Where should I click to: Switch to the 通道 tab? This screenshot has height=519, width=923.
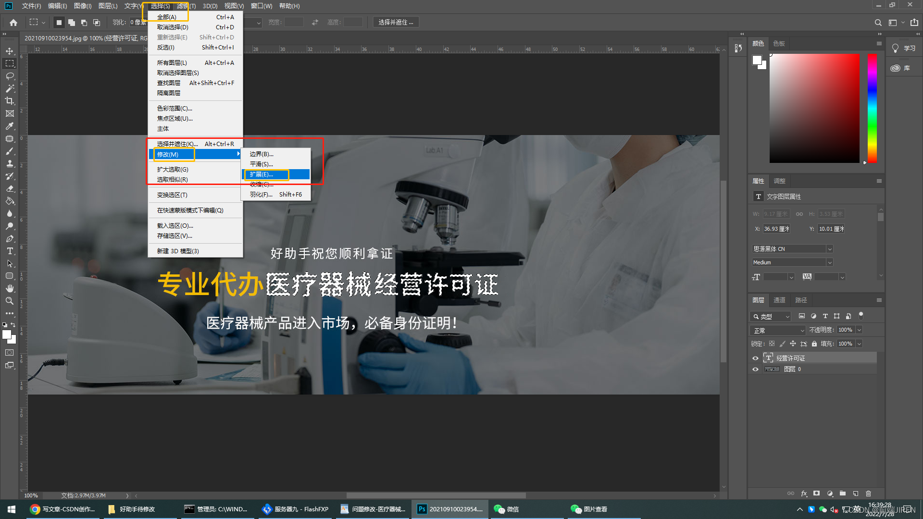click(779, 300)
